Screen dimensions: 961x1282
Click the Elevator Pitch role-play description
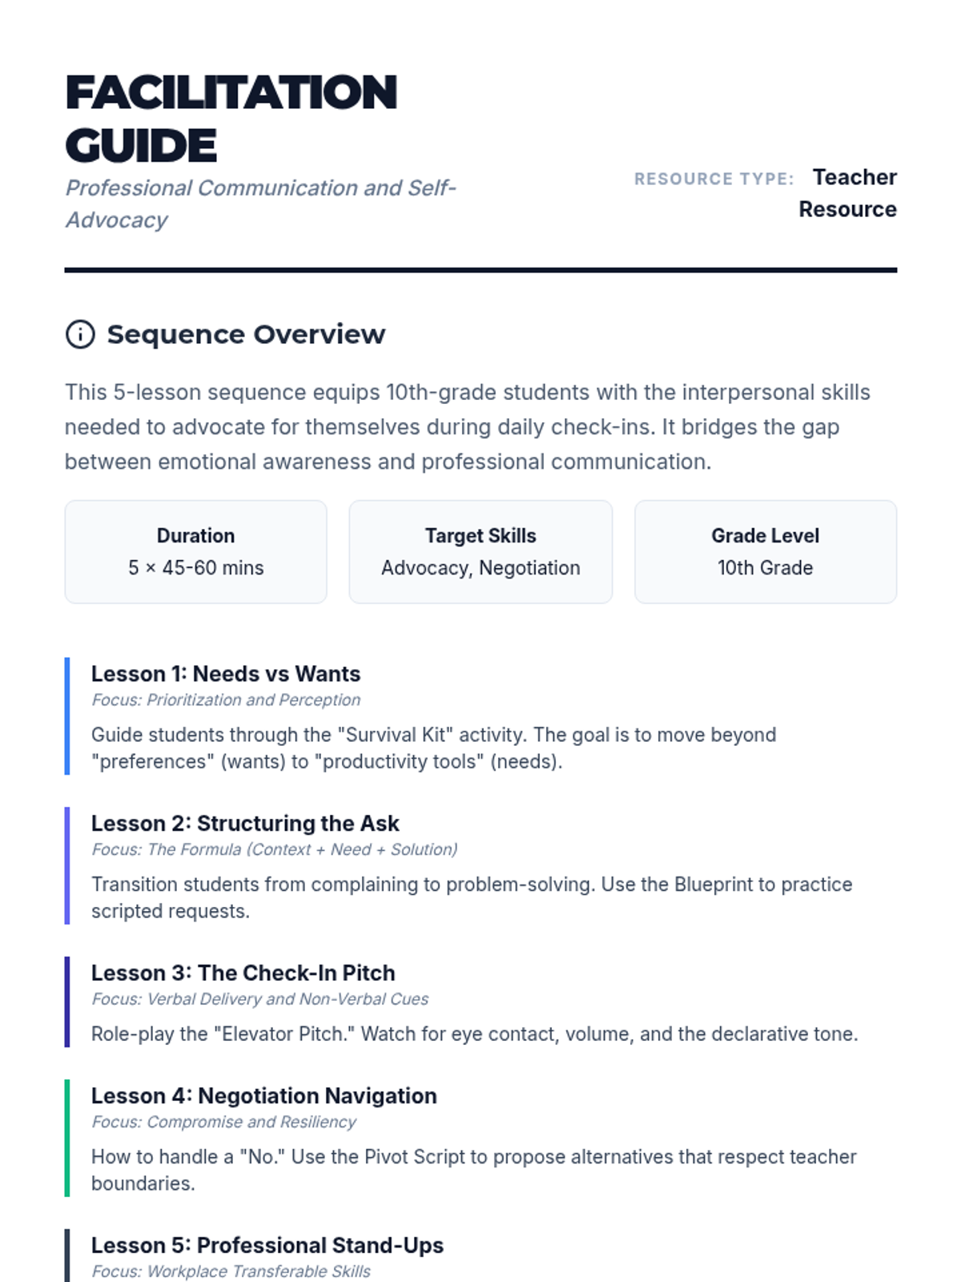tap(474, 1034)
